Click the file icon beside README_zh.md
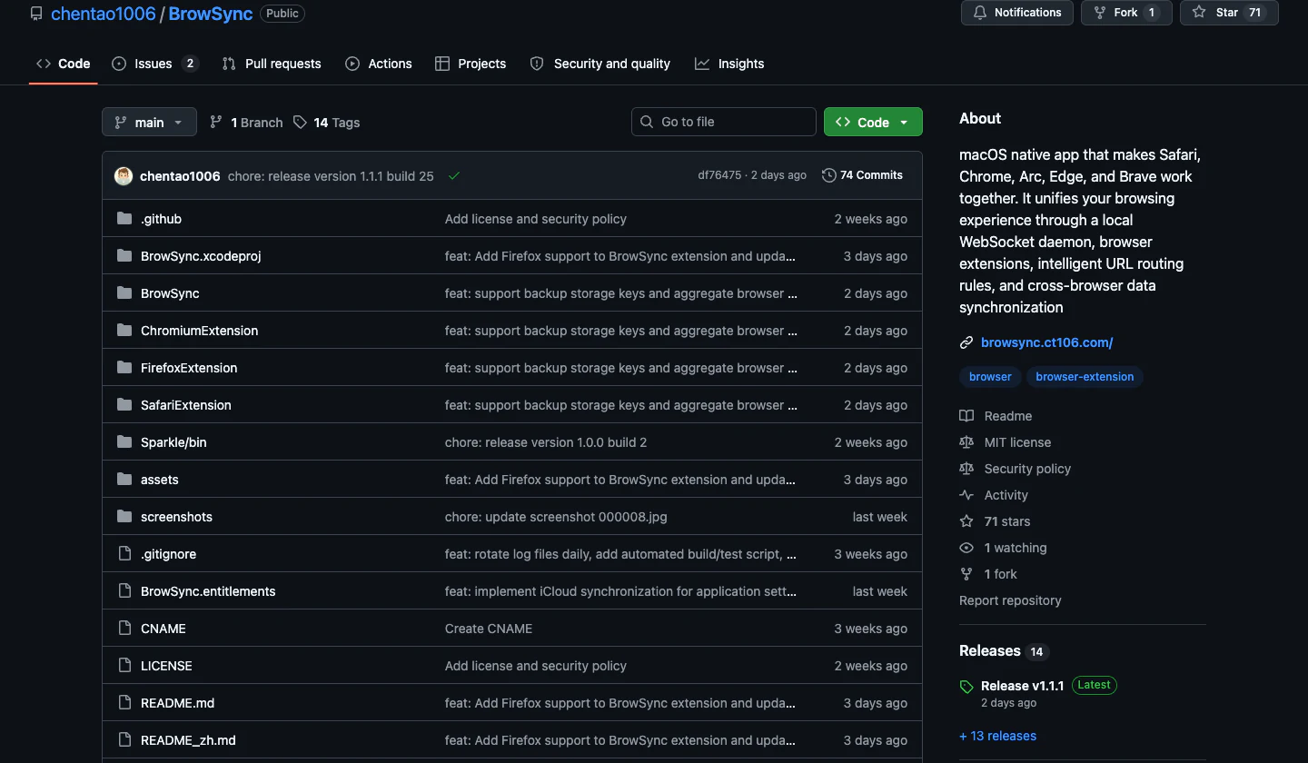 pyautogui.click(x=124, y=740)
